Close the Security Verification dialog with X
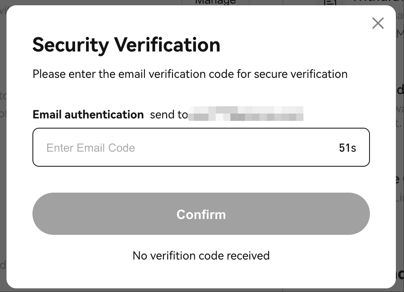The height and width of the screenshot is (292, 404). click(x=378, y=24)
